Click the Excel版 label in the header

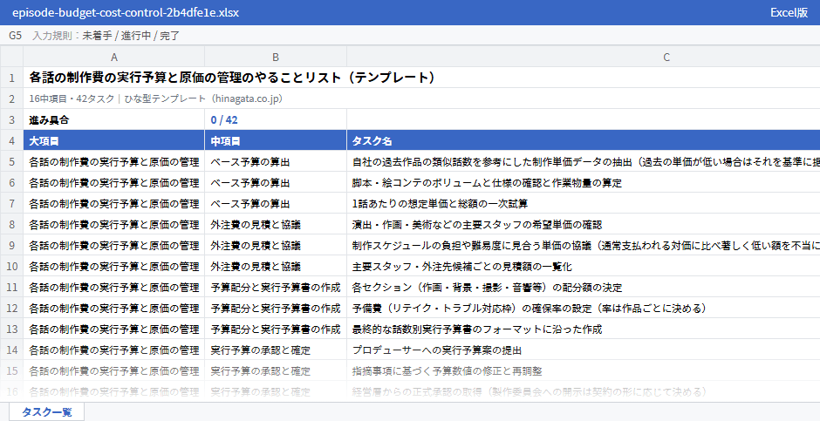coord(789,12)
